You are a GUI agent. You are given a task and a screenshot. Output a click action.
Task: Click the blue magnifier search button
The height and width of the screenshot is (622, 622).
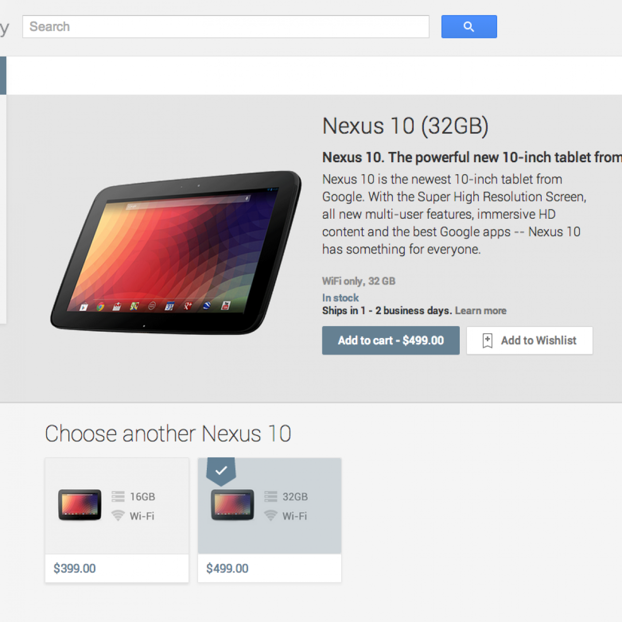point(469,26)
